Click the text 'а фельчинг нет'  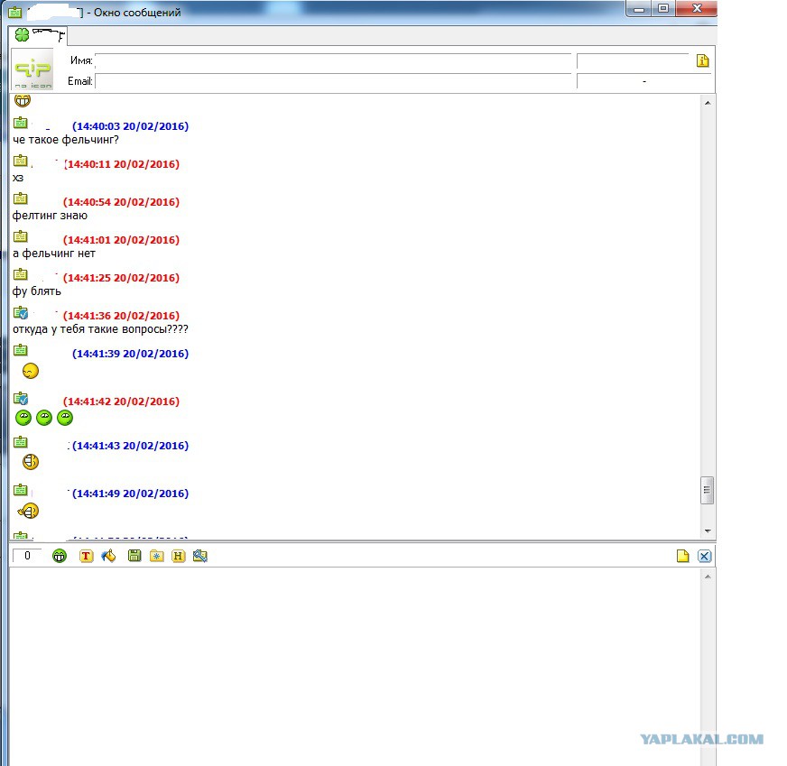54,254
